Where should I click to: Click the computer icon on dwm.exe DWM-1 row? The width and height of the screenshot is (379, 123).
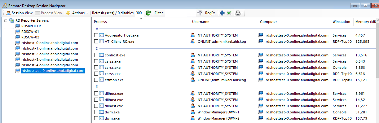tap(261, 112)
